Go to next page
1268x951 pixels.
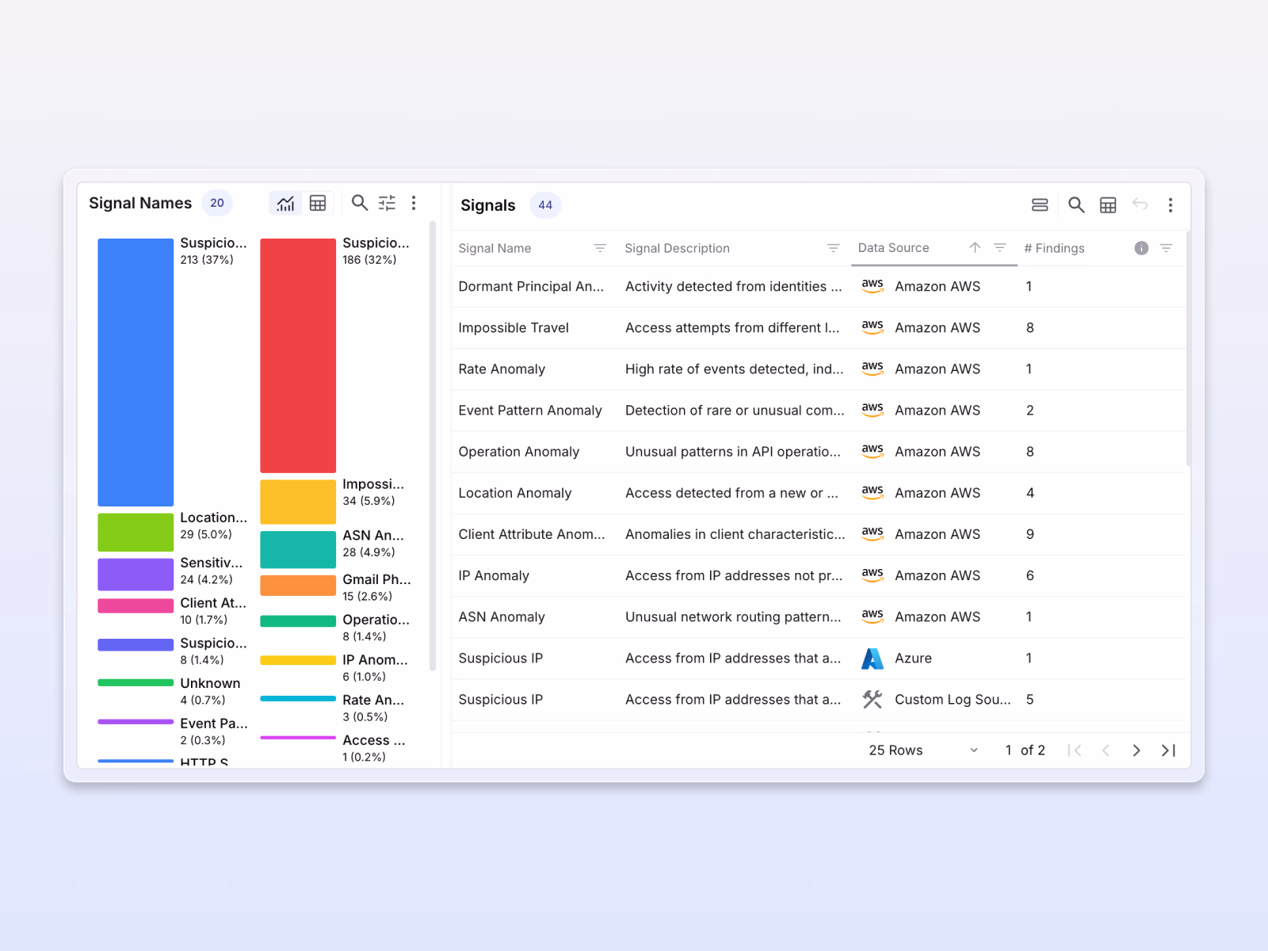(1136, 750)
